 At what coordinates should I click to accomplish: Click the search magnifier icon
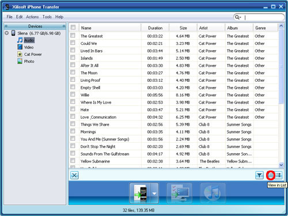237,17
